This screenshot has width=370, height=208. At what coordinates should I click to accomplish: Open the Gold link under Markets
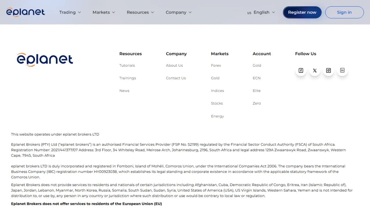pyautogui.click(x=215, y=78)
